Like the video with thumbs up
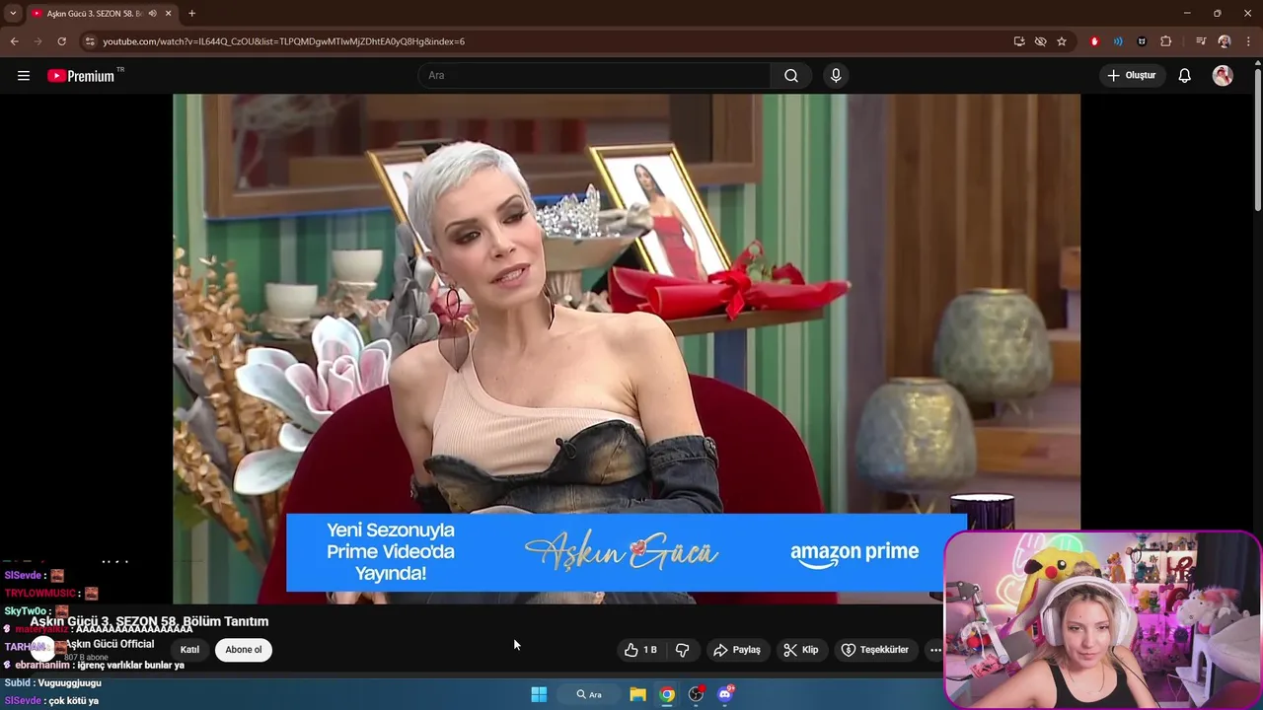The height and width of the screenshot is (710, 1263). [640, 650]
